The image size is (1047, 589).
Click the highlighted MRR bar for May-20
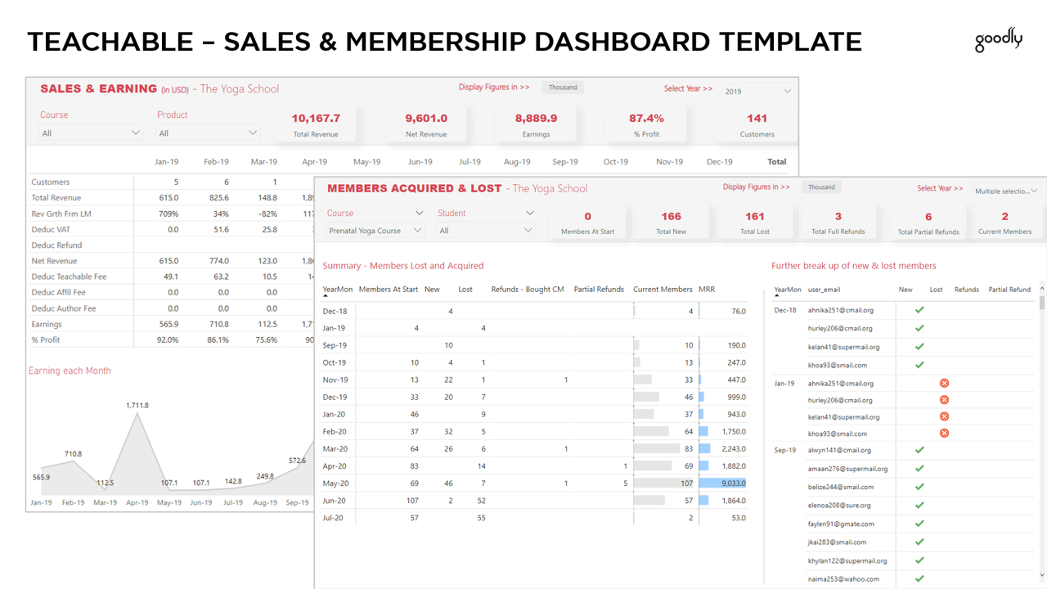[722, 483]
